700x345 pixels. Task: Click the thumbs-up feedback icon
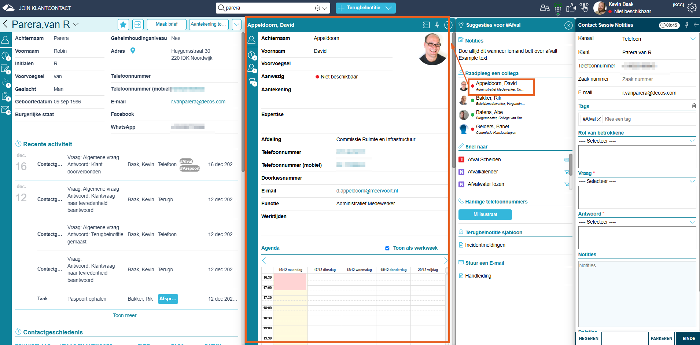pyautogui.click(x=571, y=8)
